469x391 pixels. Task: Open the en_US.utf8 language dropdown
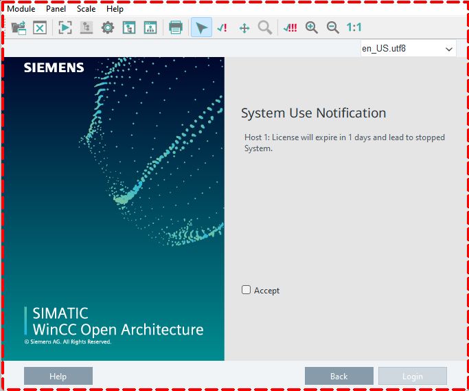click(x=408, y=48)
